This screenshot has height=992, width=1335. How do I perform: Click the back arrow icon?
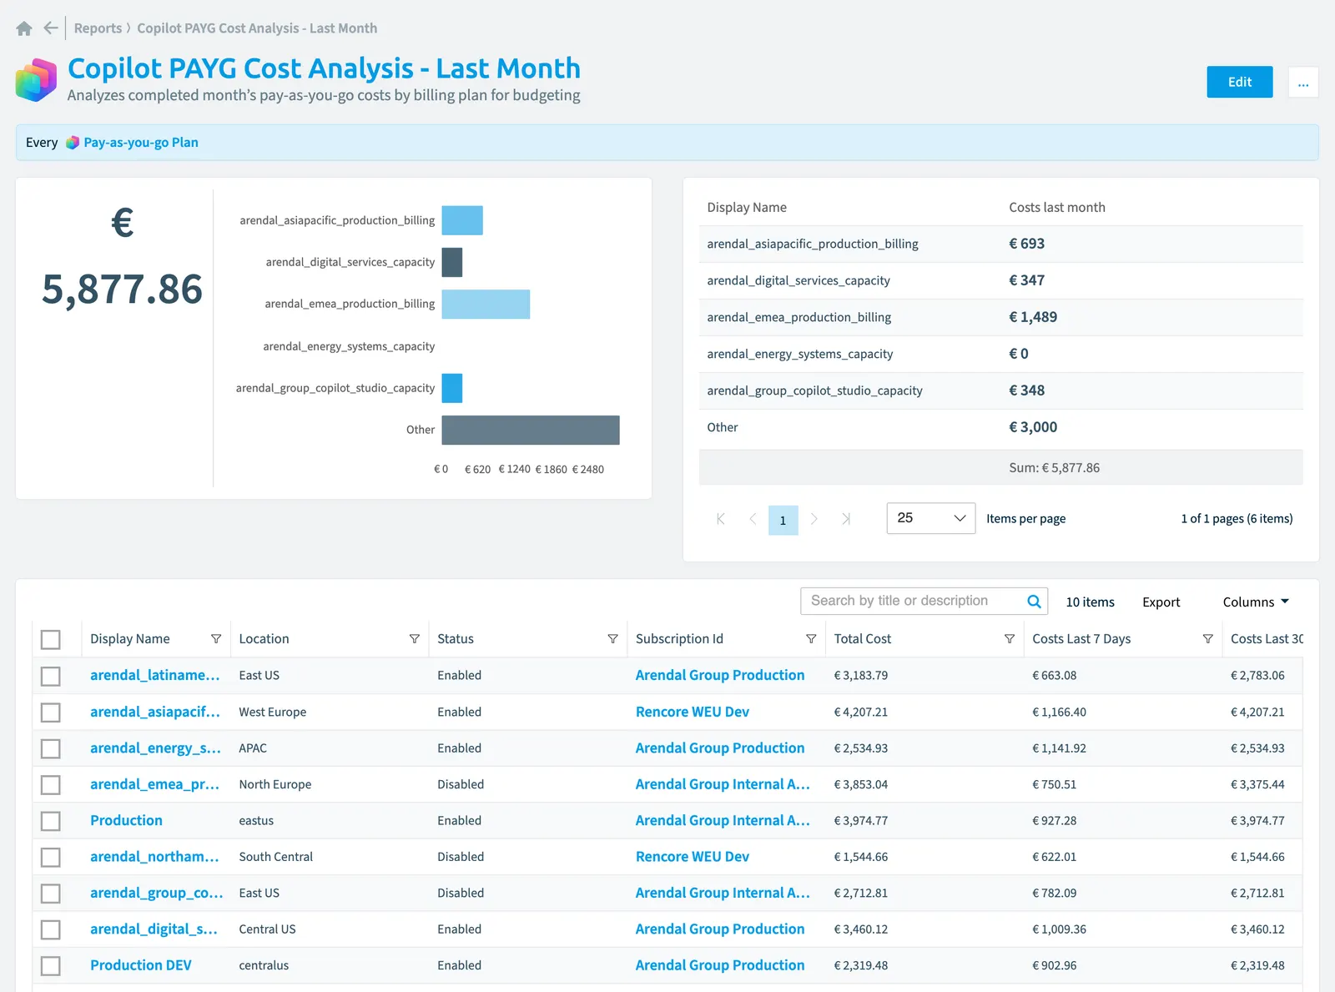[51, 28]
